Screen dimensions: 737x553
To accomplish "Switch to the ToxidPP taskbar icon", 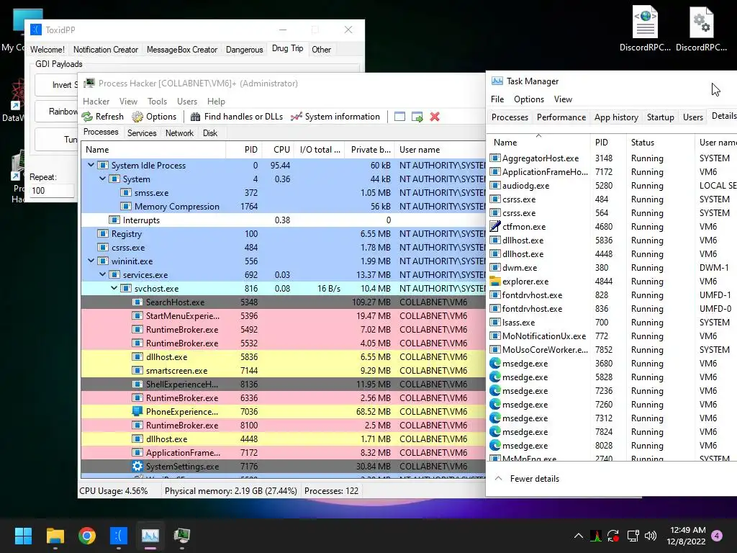I will (x=119, y=536).
